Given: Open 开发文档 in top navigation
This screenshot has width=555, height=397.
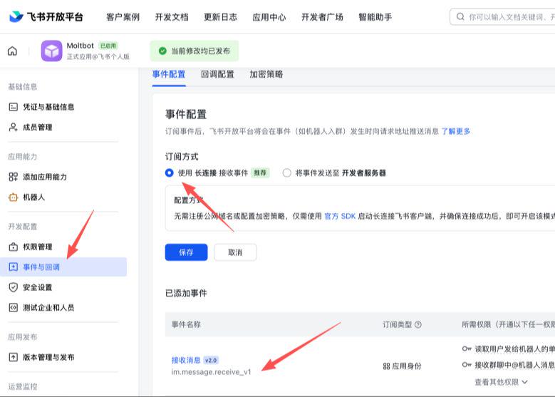Looking at the screenshot, I should coord(172,17).
